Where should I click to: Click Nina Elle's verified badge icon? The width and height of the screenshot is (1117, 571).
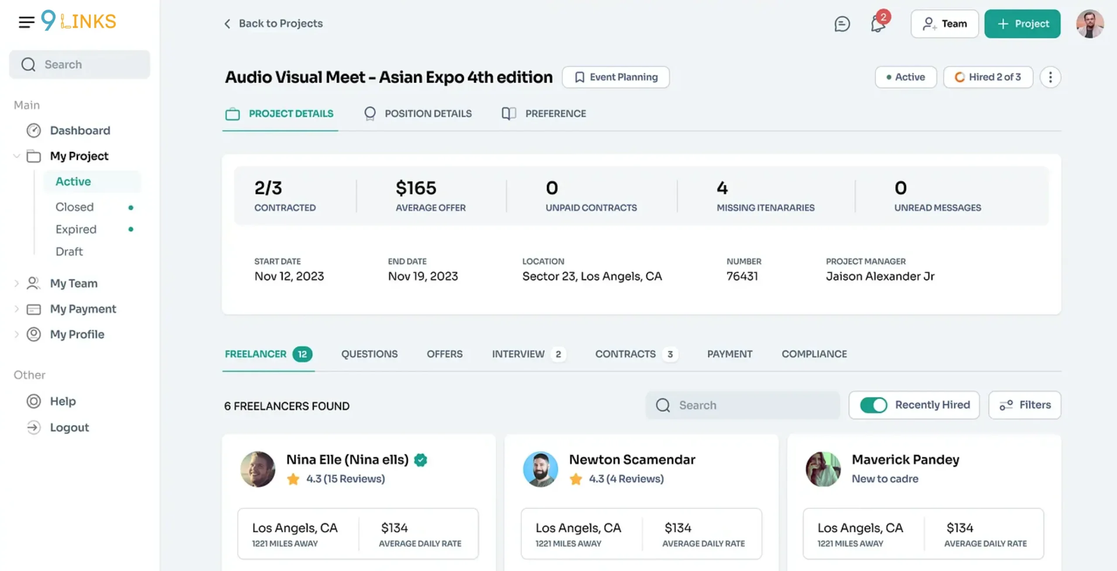(421, 460)
